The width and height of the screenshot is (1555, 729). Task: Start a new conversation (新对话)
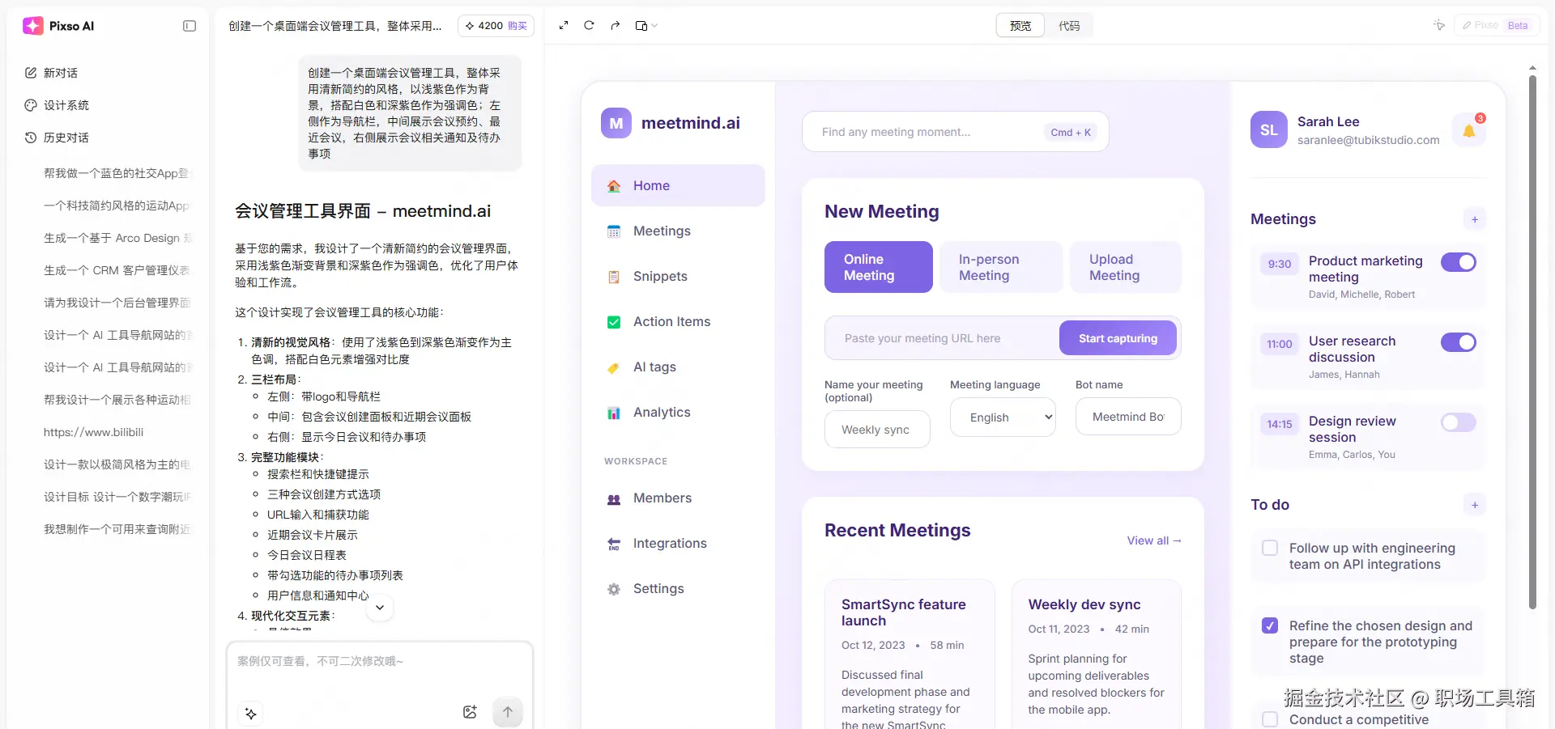coord(51,73)
